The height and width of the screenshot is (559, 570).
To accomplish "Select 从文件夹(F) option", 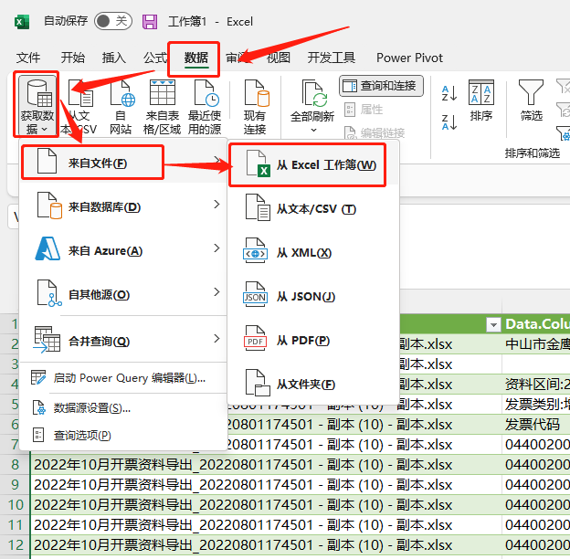I will pos(313,385).
